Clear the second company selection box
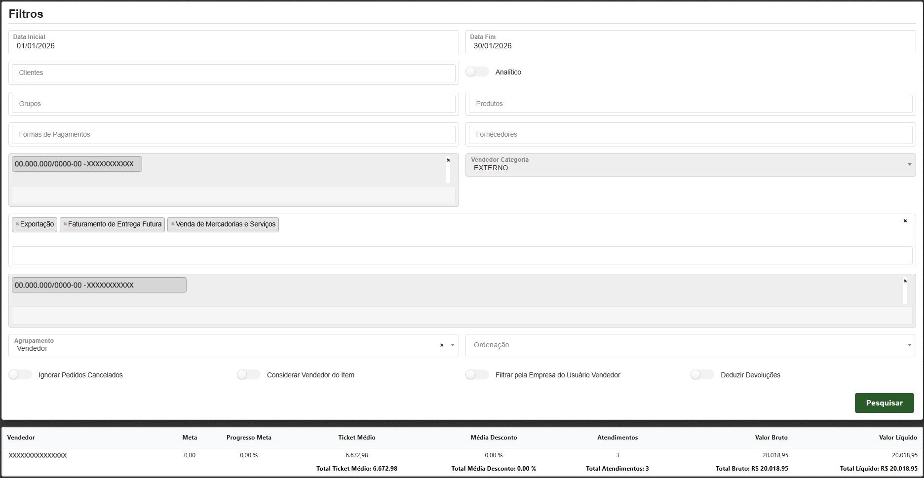The width and height of the screenshot is (924, 478). point(905,281)
